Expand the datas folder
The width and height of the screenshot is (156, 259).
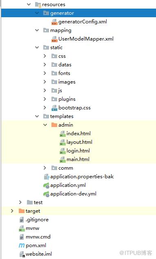[x=45, y=65]
